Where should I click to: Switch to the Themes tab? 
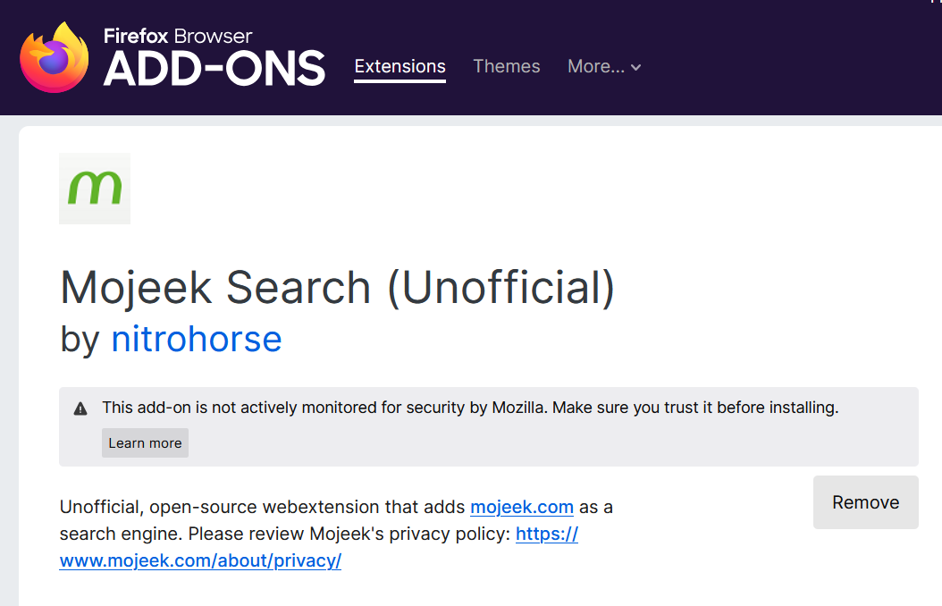(x=507, y=66)
